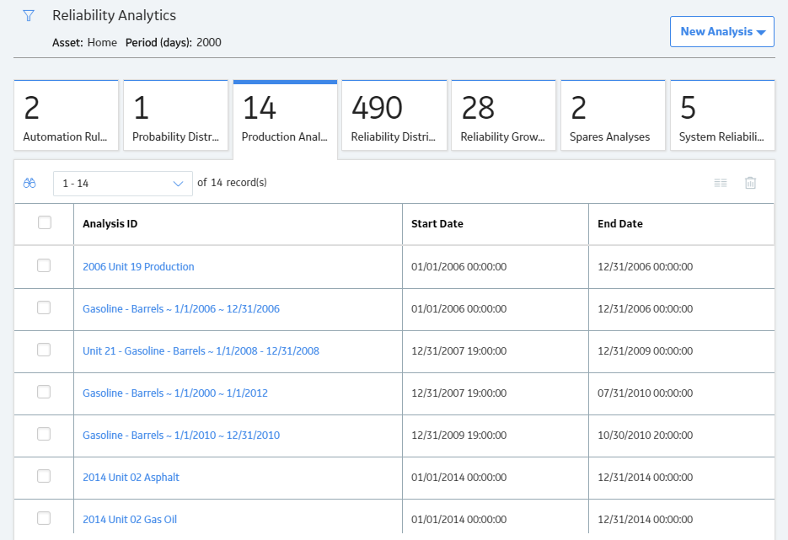This screenshot has width=788, height=540.
Task: Click the Reliability Analytics page title
Action: pos(114,15)
